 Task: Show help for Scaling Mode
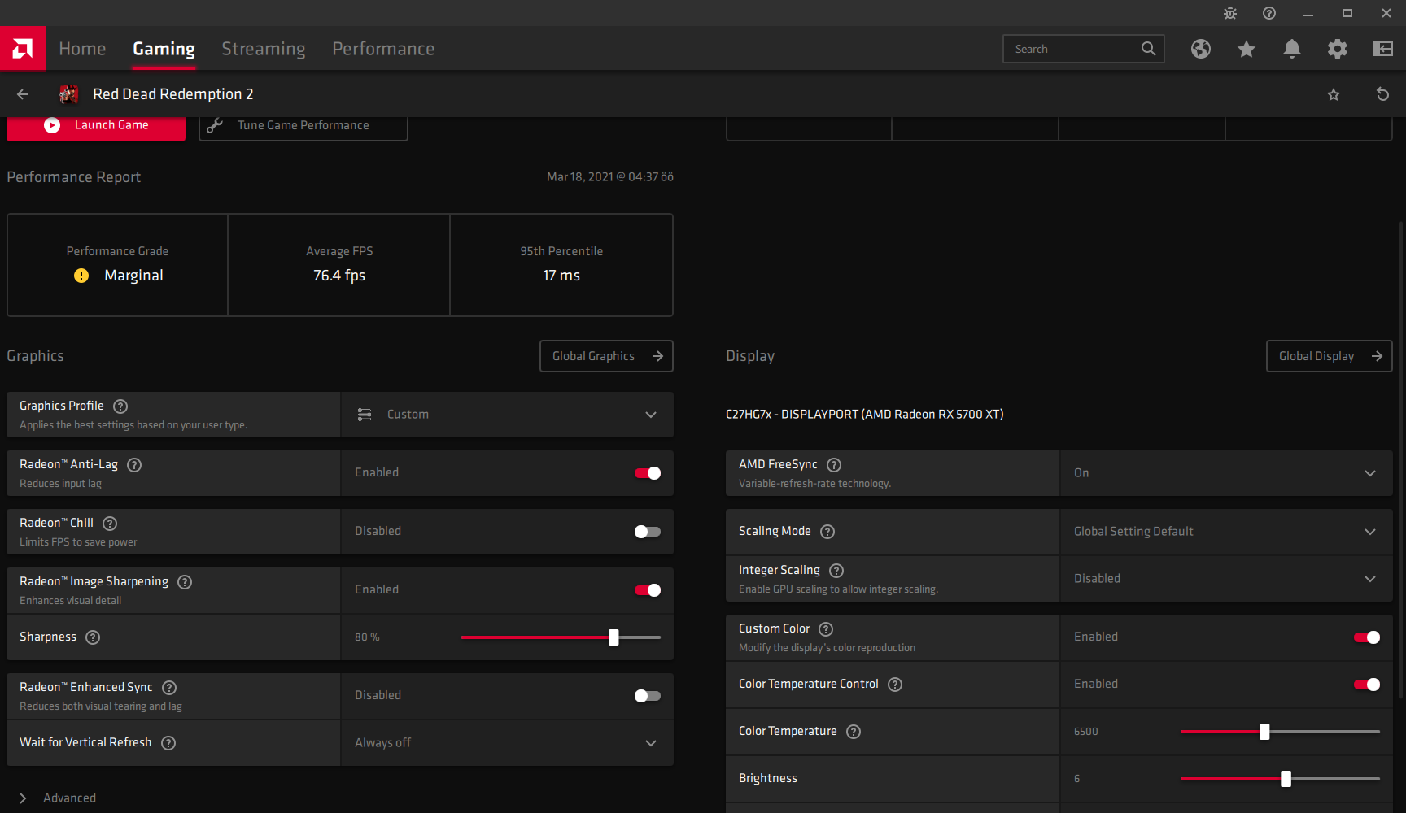827,532
